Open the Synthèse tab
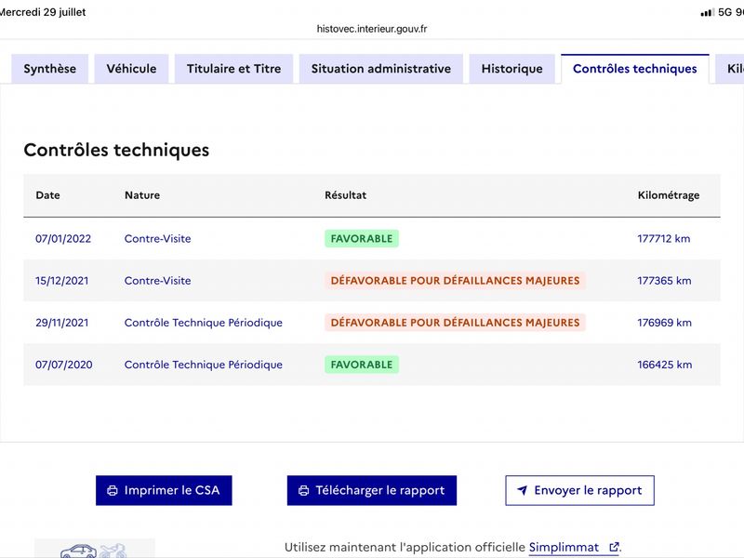This screenshot has width=744, height=558. [x=50, y=69]
